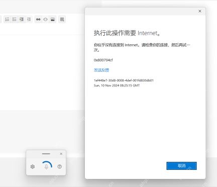
Task: Close the Internet error dialog
Action: pos(200,11)
